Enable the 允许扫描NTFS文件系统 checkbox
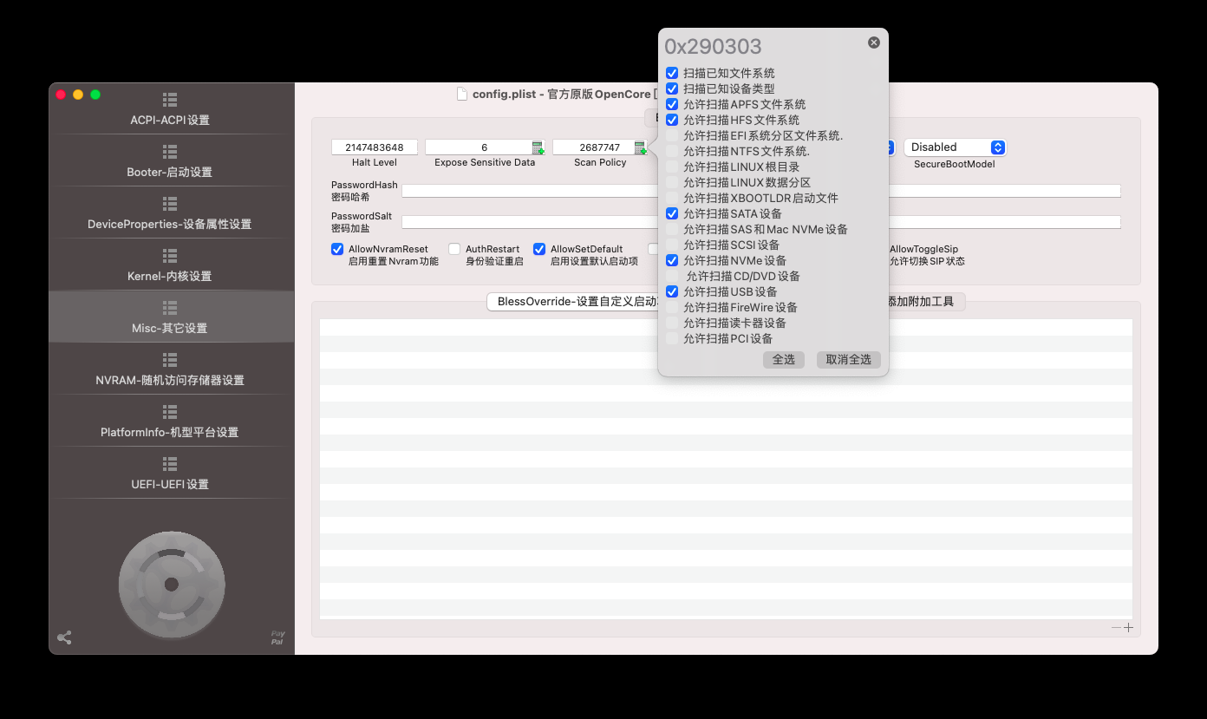Viewport: 1207px width, 719px height. point(672,151)
